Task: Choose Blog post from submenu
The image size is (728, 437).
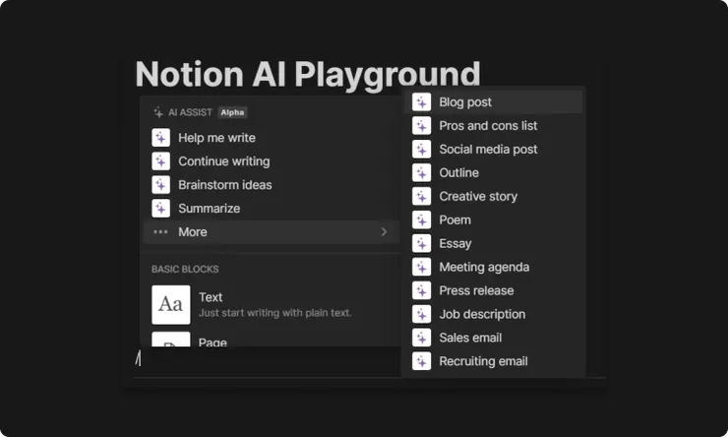Action: pyautogui.click(x=493, y=102)
